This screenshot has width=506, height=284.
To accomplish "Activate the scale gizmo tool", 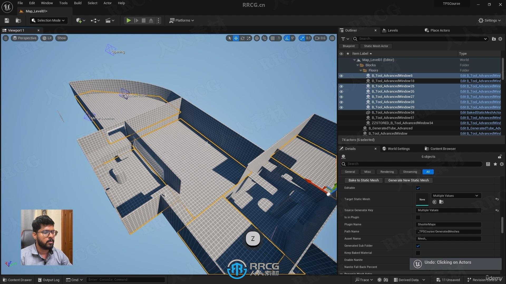I will pyautogui.click(x=249, y=38).
